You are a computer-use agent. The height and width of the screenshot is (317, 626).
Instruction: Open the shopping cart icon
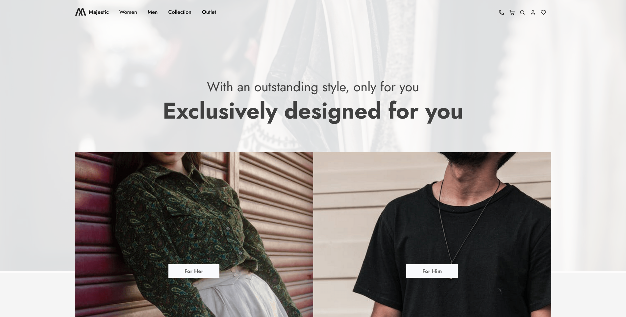point(512,12)
